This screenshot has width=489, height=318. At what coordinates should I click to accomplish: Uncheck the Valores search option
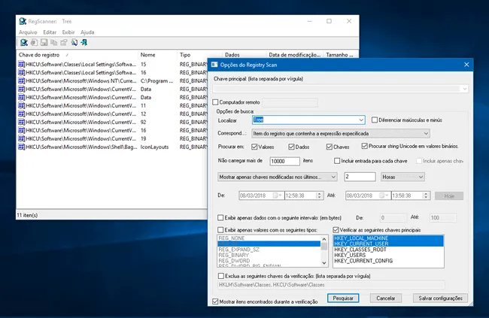click(254, 147)
